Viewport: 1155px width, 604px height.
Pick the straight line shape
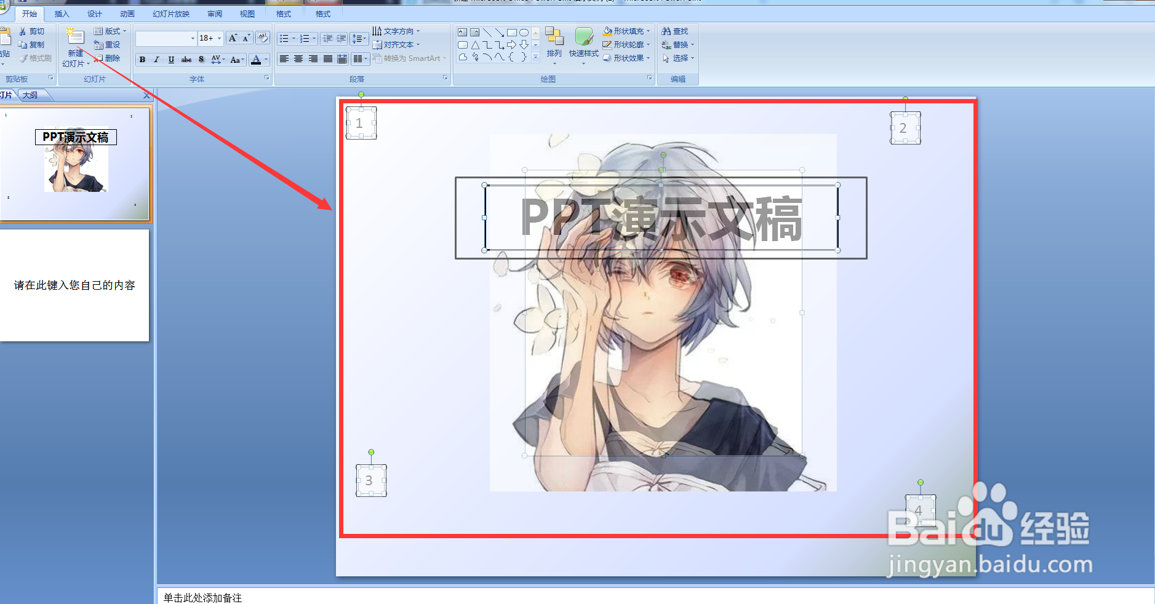(487, 33)
